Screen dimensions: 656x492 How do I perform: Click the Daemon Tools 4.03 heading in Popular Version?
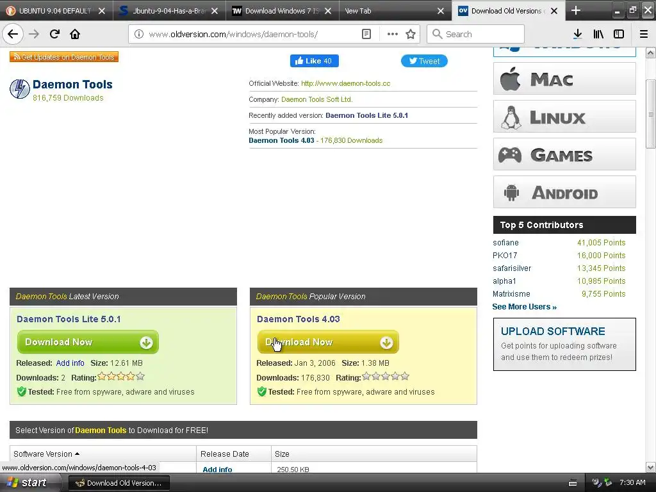[x=299, y=319]
